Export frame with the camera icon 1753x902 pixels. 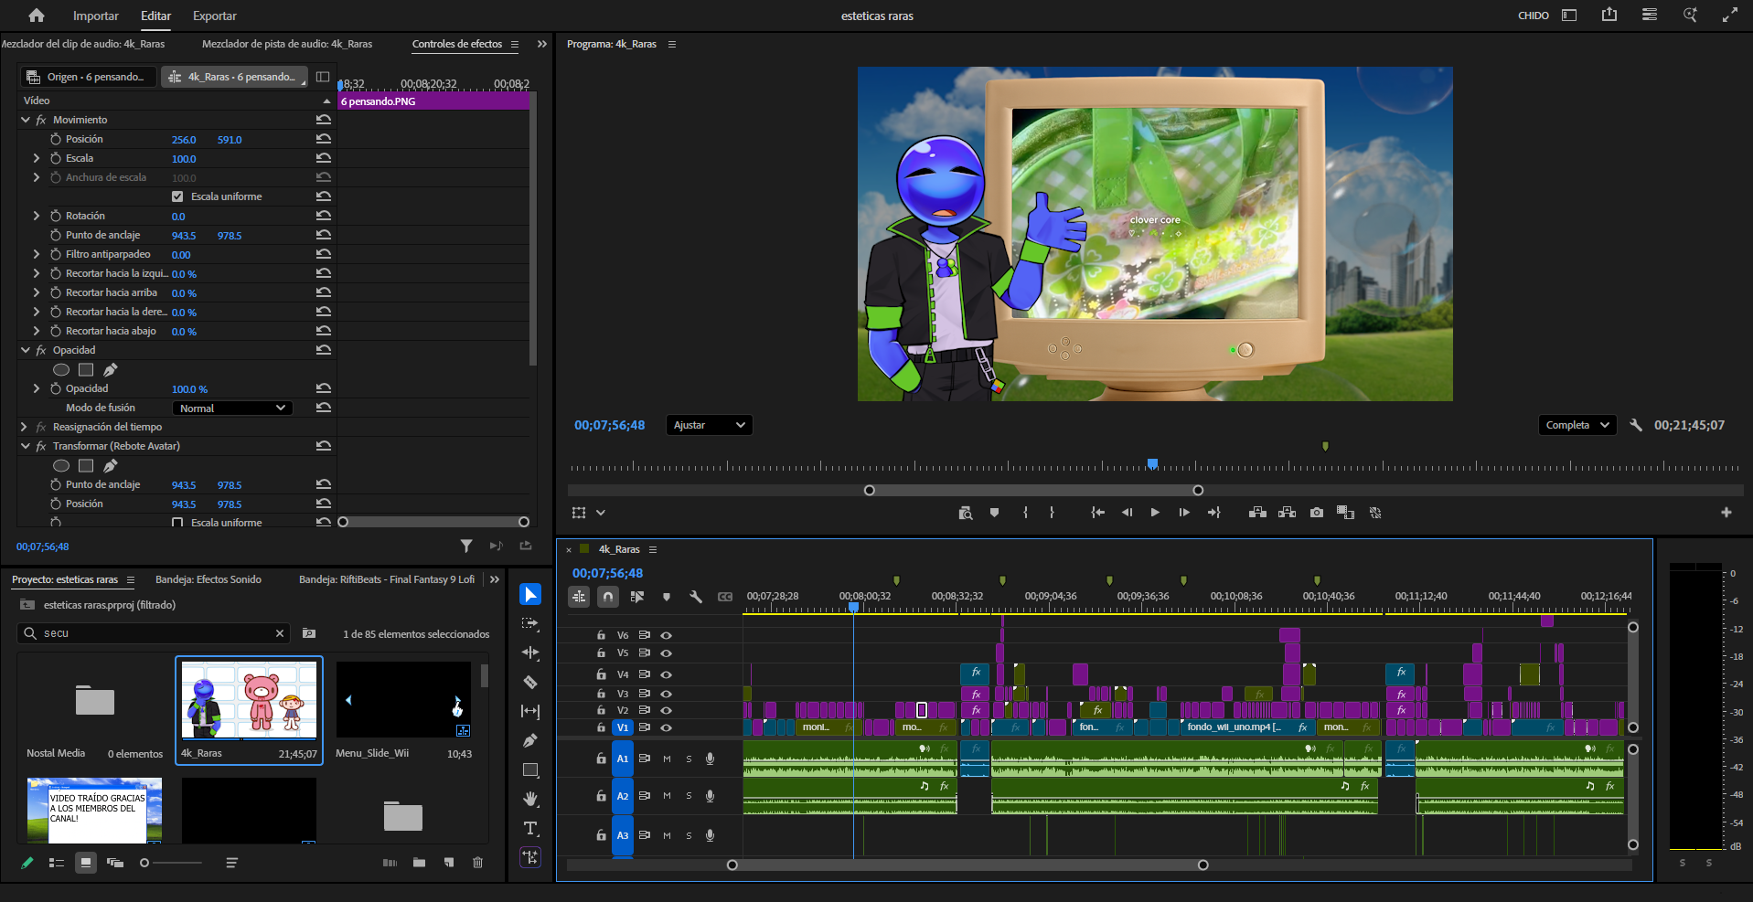[x=1316, y=513]
